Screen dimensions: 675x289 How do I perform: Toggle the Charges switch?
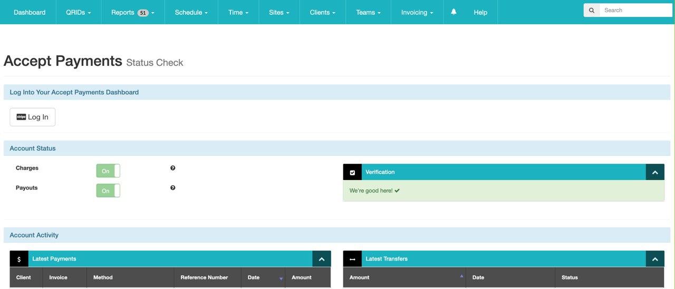point(108,171)
